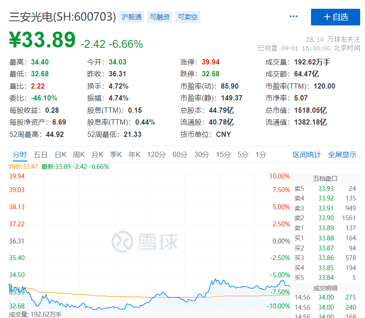Screen dimensions: 365x318
Task: Select the 120分 interval tab
Action: click(156, 154)
